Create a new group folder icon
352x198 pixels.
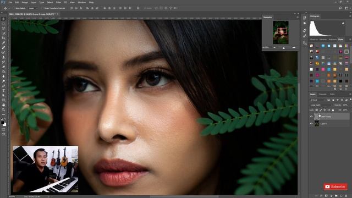336,196
